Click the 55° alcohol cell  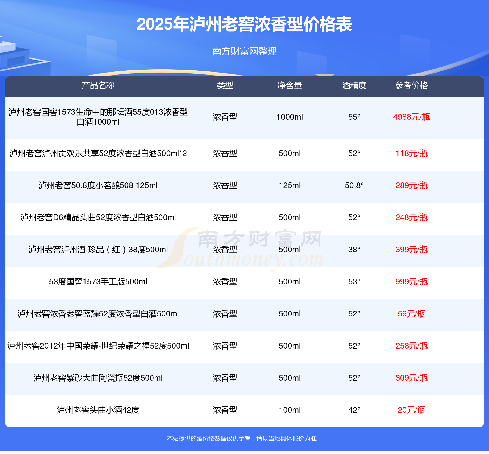tap(354, 117)
